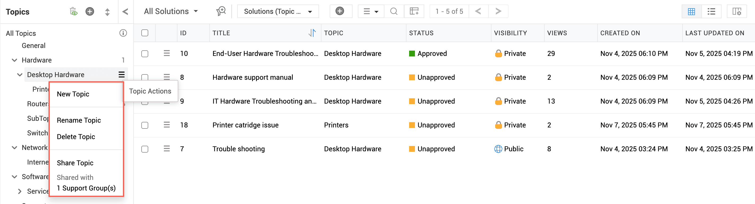Open row actions menu for Trouble shooting
This screenshot has height=204, width=755.
click(x=167, y=149)
